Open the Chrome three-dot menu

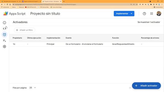point(162,5)
